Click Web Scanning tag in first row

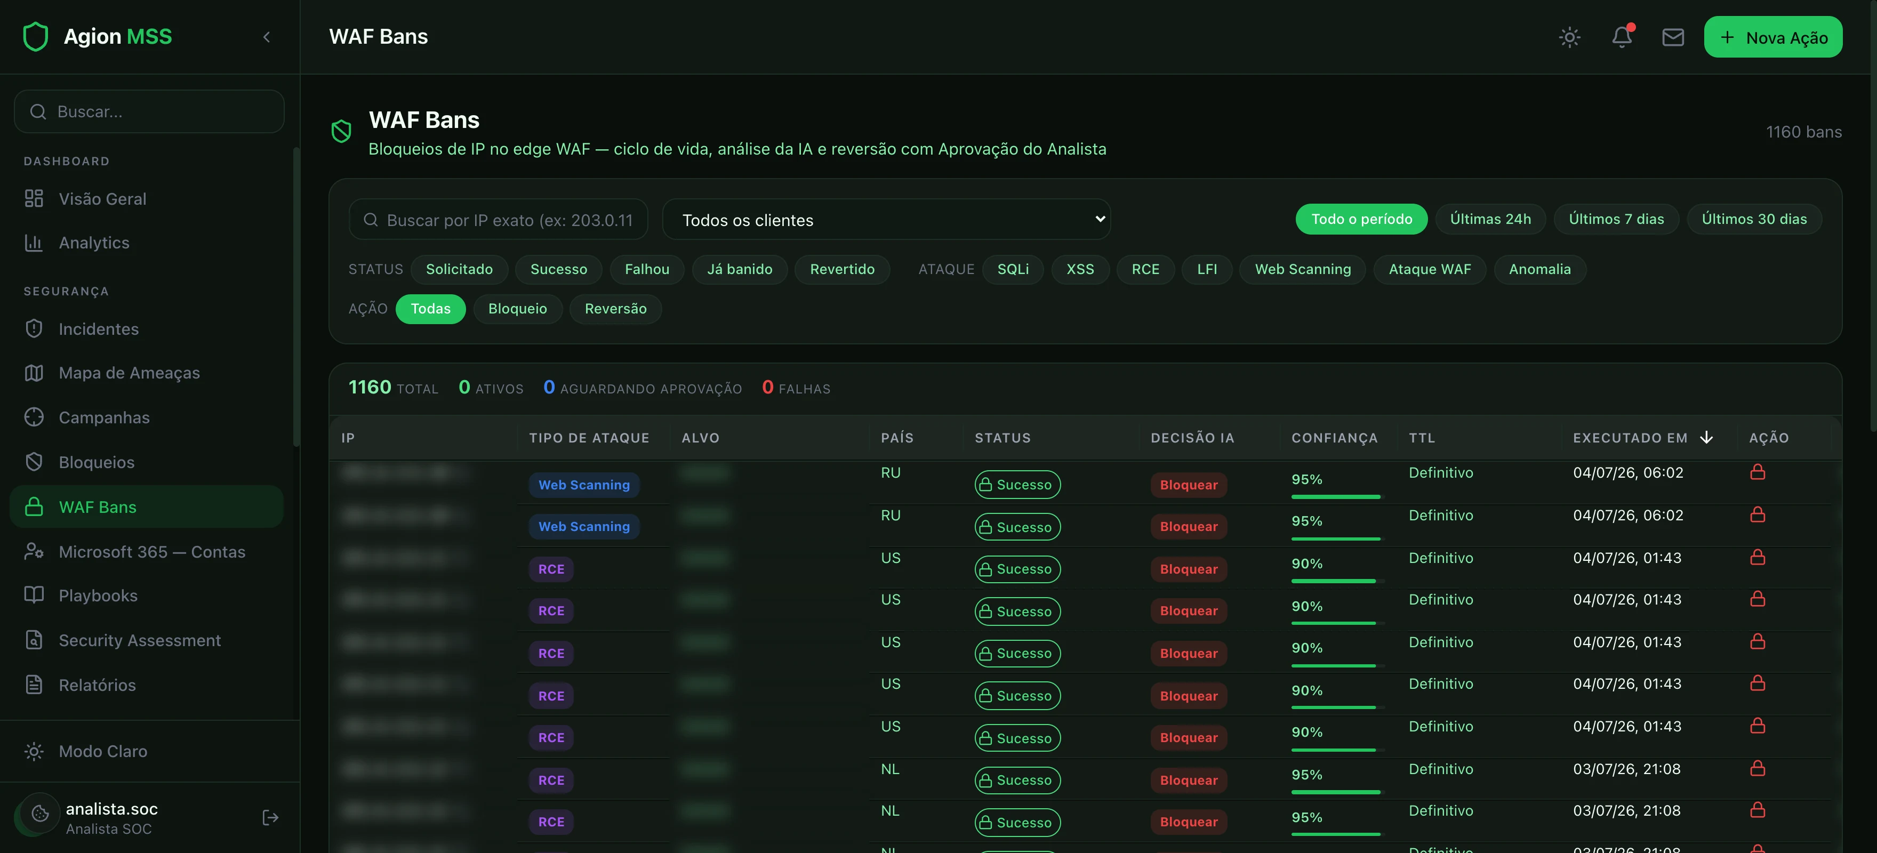coord(584,485)
